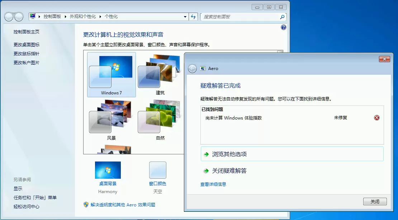The height and width of the screenshot is (220, 398).
Task: Open 轻松访问中心 link
Action: [27, 206]
